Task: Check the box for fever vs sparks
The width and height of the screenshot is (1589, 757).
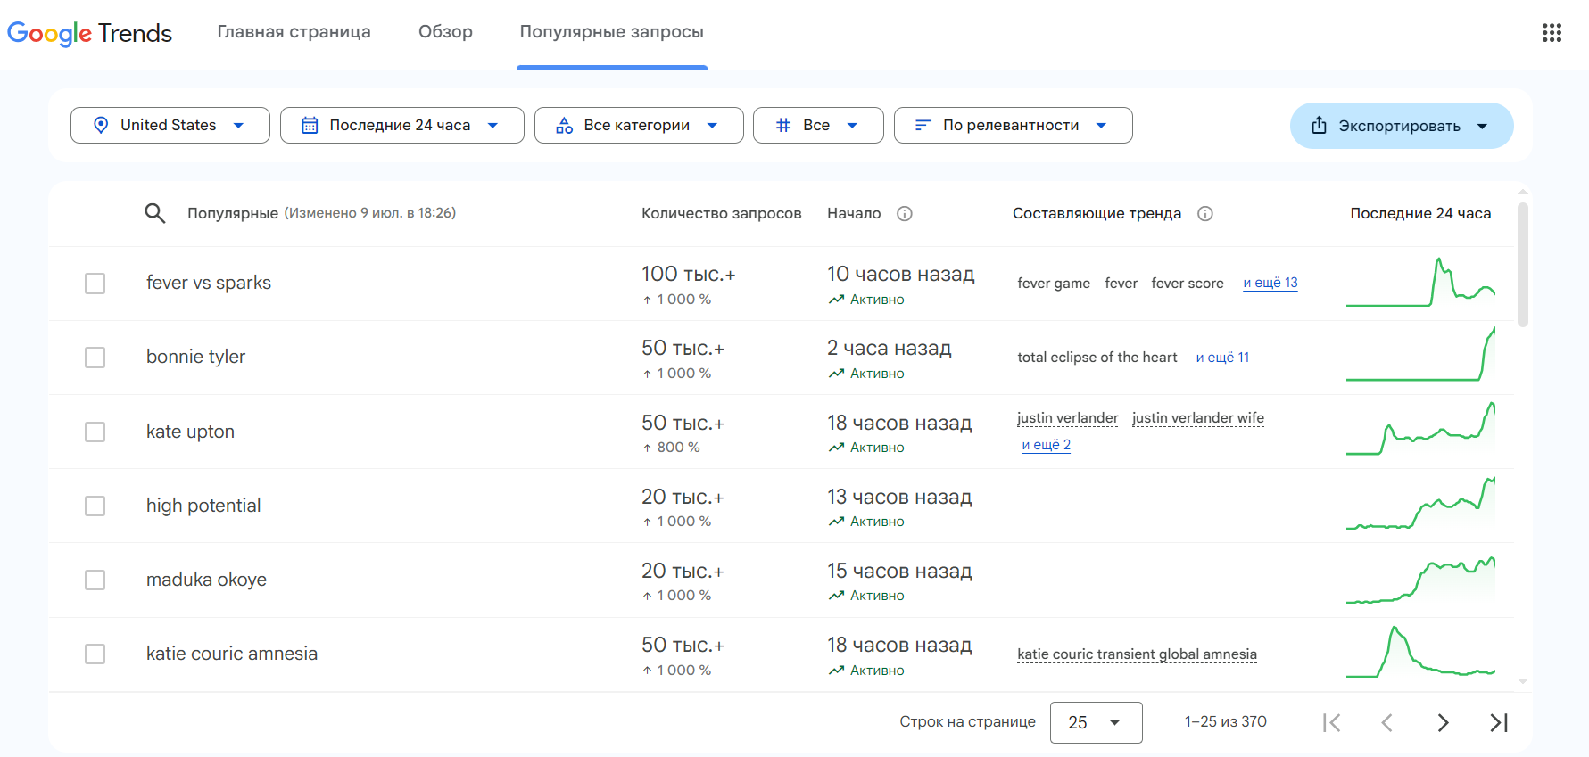Action: click(x=95, y=284)
